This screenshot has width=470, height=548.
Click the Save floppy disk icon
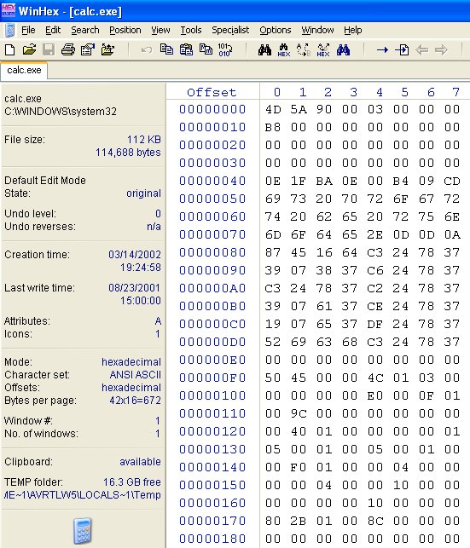[x=49, y=50]
